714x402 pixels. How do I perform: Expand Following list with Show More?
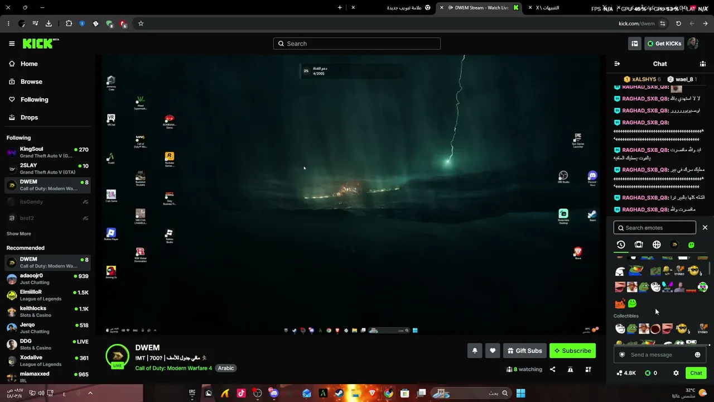[19, 234]
